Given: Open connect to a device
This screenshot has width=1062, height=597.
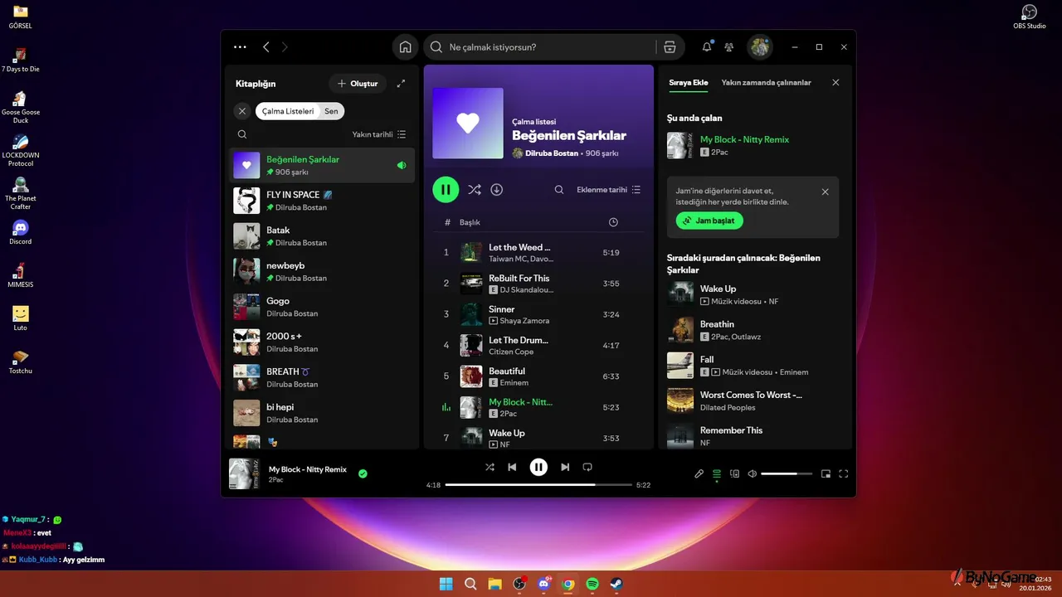Looking at the screenshot, I should (x=734, y=474).
